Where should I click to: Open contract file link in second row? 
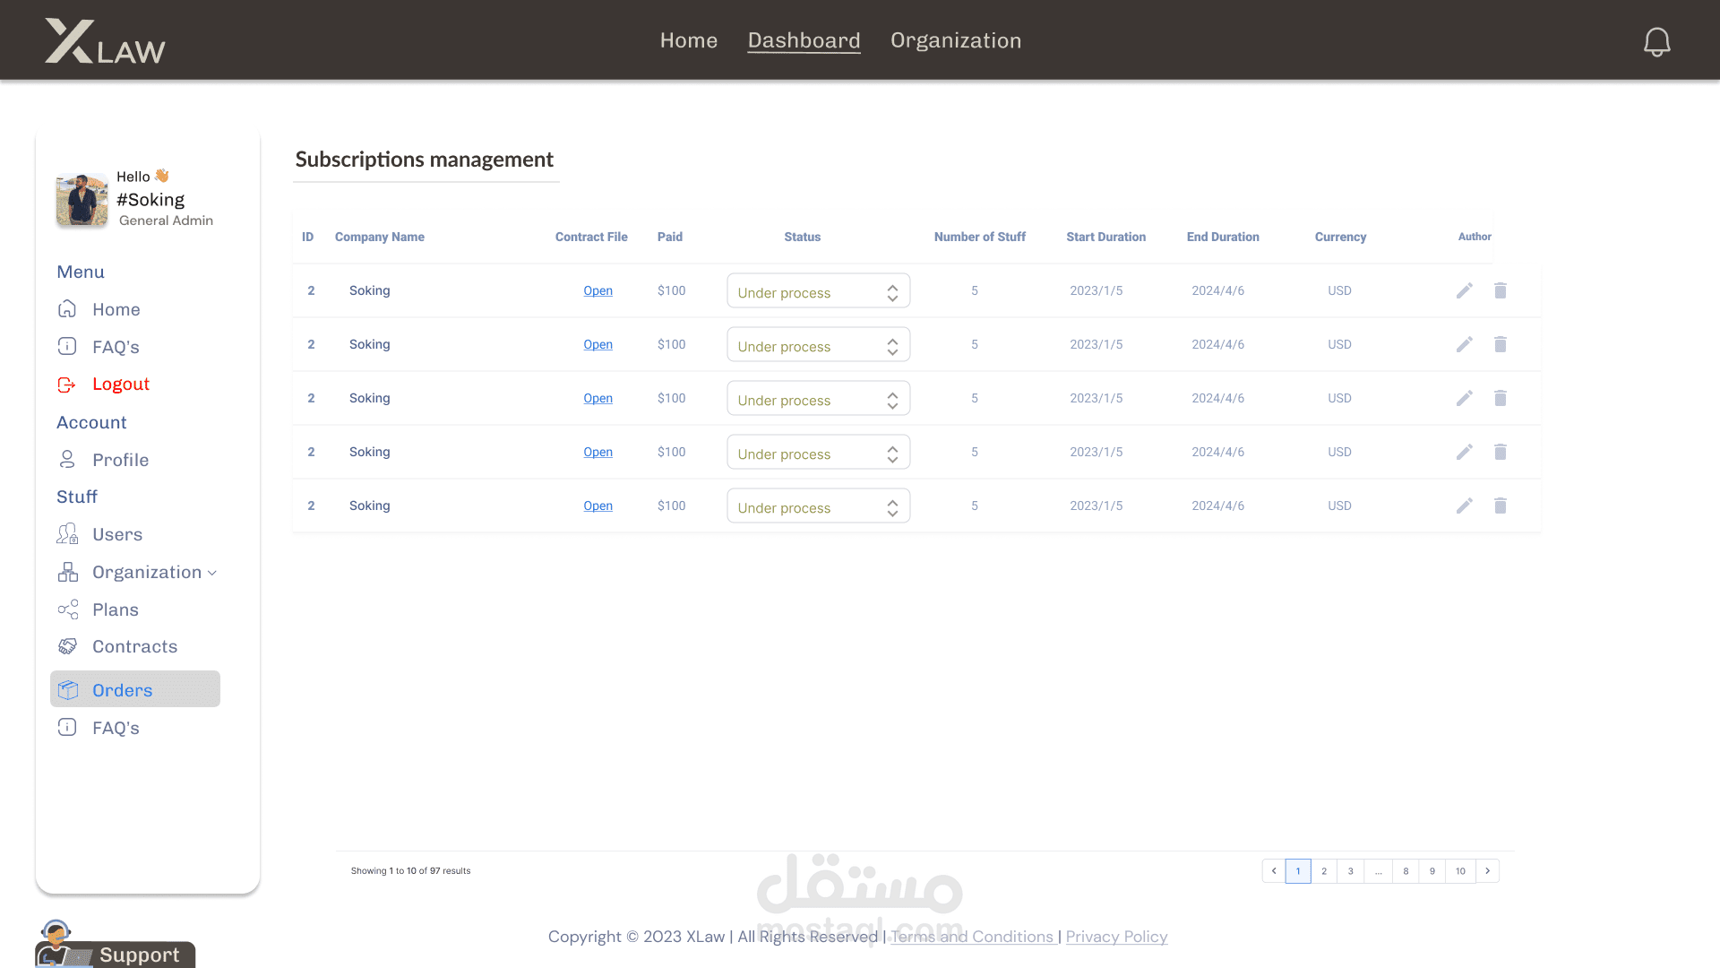point(598,344)
